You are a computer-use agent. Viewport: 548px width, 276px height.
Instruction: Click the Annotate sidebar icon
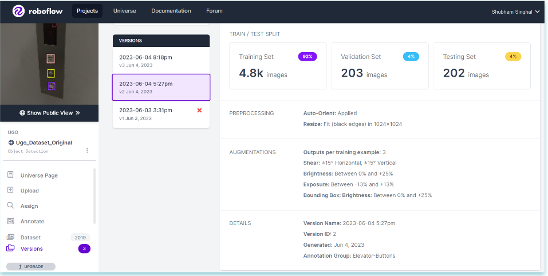click(10, 221)
